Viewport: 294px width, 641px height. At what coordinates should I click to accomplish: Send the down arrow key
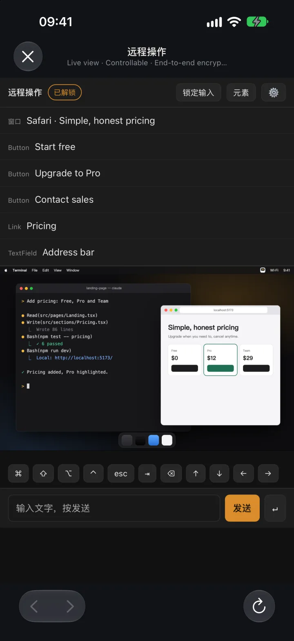click(220, 473)
